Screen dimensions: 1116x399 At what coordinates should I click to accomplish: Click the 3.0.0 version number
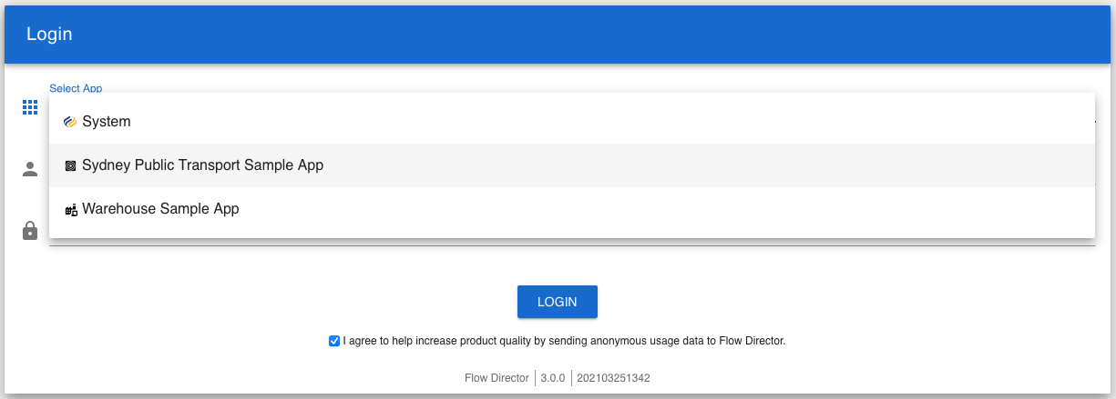[553, 378]
